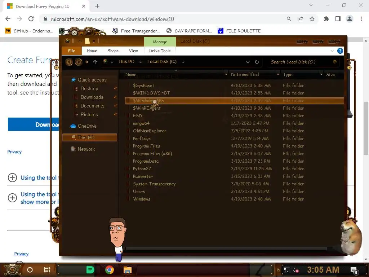
Task: Open a new Chrome tab
Action: coord(97,6)
